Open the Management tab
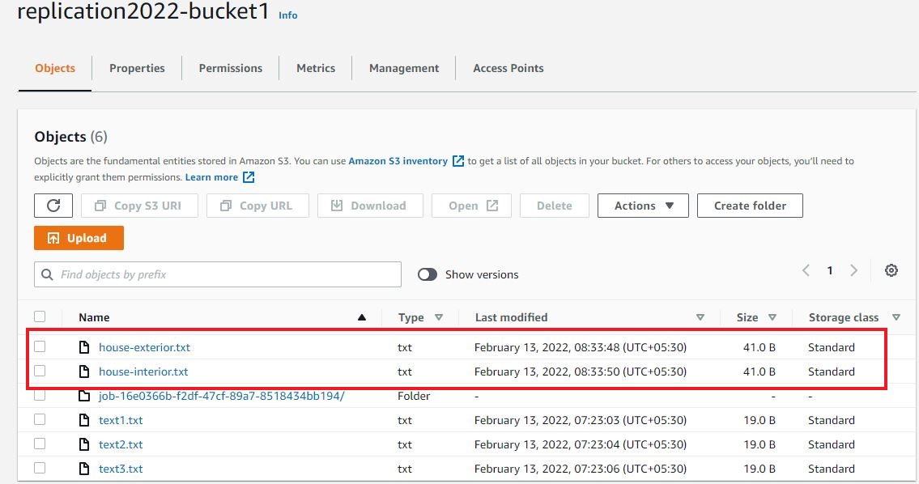This screenshot has height=484, width=919. coord(403,68)
